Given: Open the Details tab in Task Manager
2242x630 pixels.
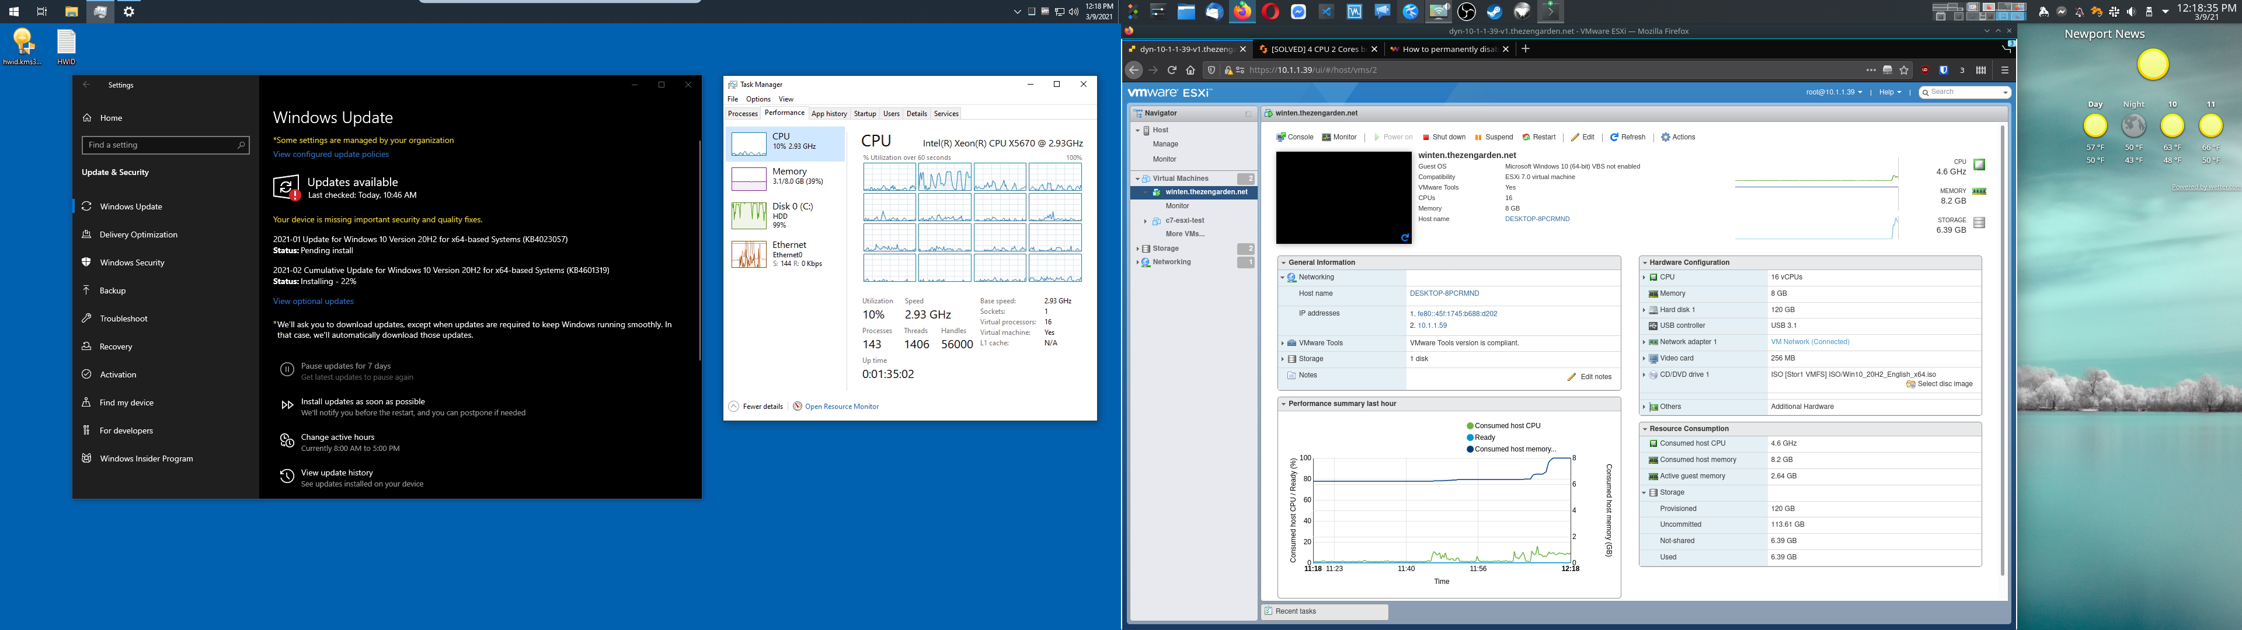Looking at the screenshot, I should coord(917,114).
